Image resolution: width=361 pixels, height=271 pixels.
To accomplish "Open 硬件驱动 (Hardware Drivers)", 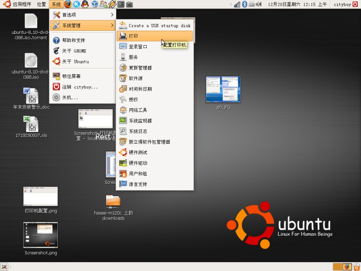I will click(155, 163).
